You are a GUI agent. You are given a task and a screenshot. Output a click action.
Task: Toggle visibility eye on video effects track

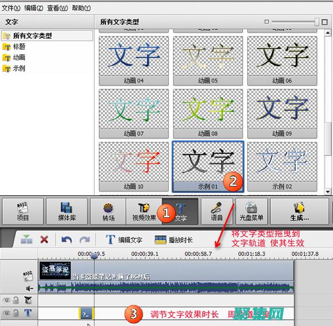(7, 300)
